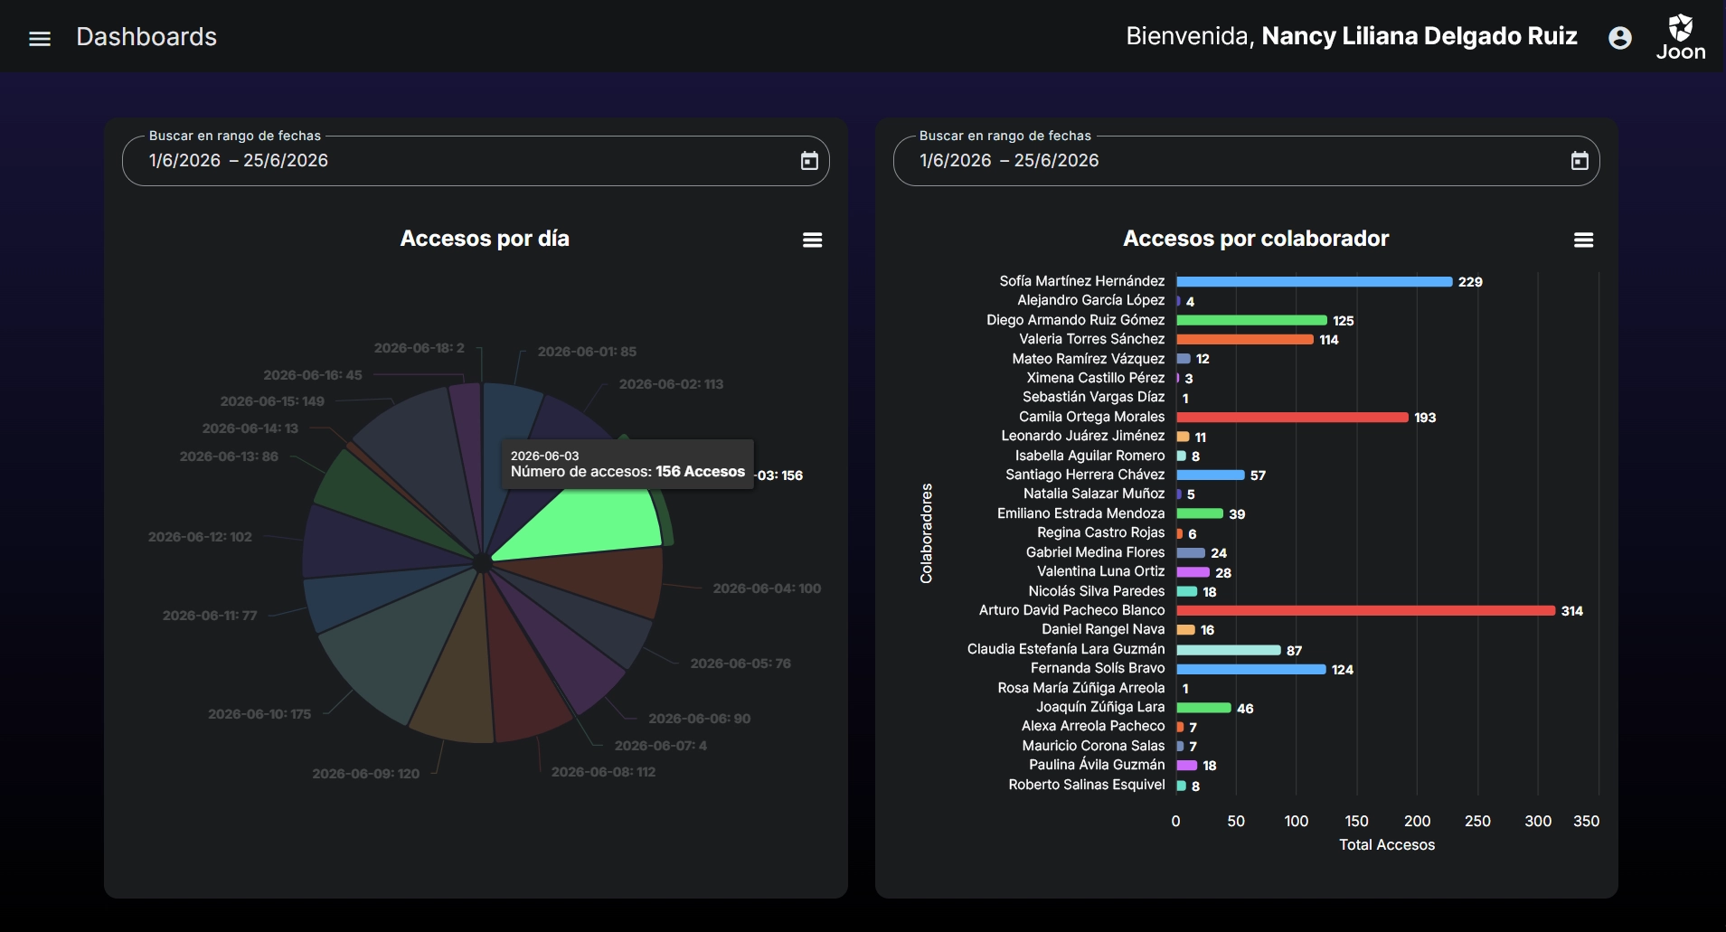The image size is (1726, 932).
Task: Click the Valeria Torres Sánchez orange bar
Action: pyautogui.click(x=1245, y=340)
